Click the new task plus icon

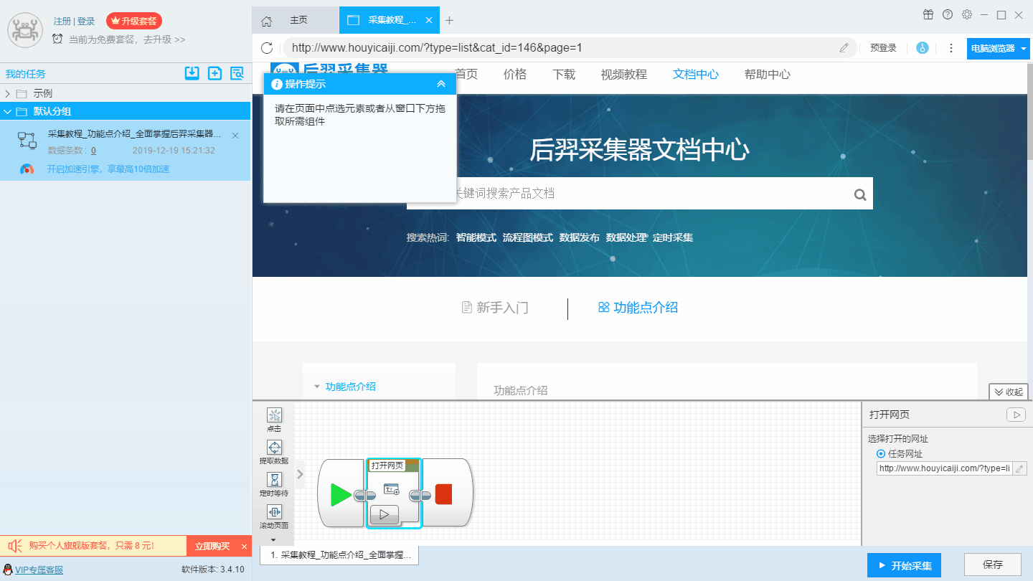coord(214,73)
